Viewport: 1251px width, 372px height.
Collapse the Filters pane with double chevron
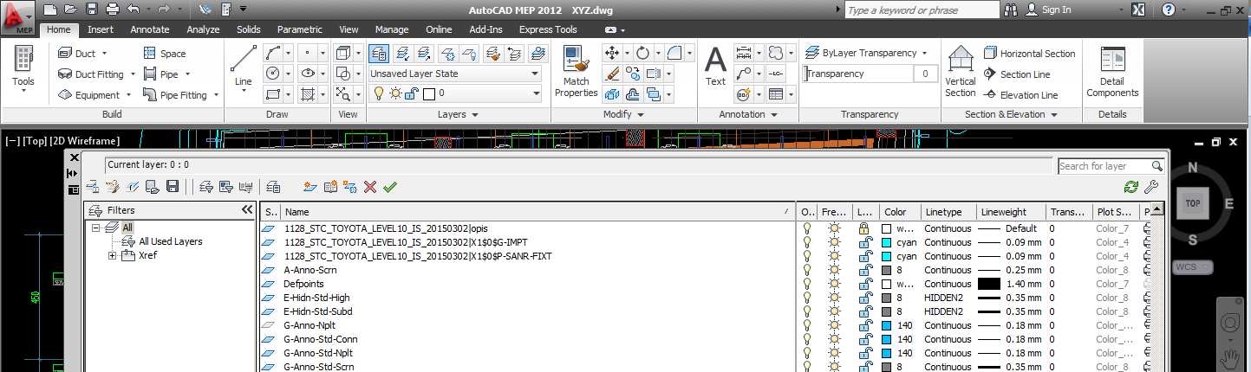(x=246, y=210)
